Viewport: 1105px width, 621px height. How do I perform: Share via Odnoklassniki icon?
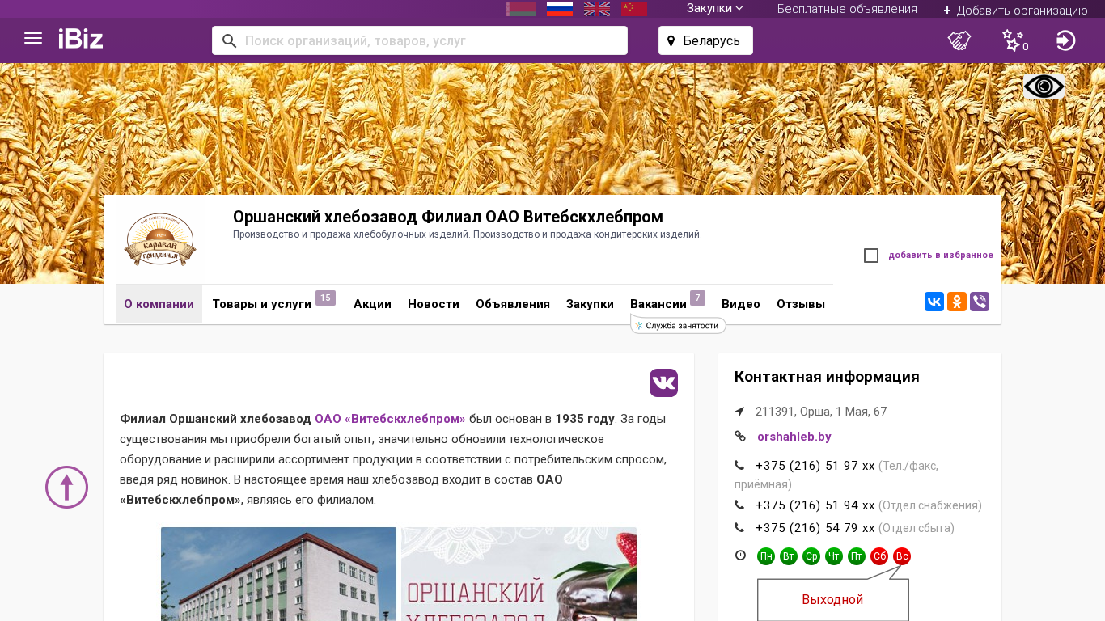(957, 302)
